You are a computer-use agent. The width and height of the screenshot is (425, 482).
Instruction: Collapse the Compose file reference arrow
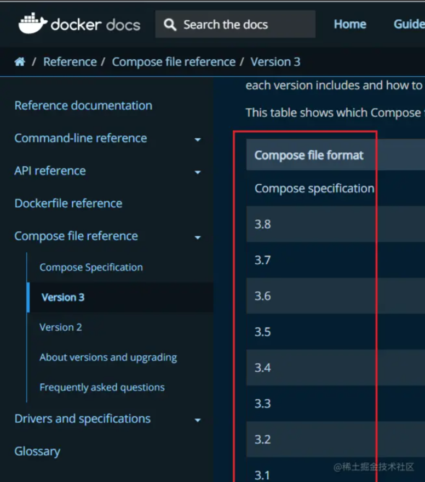[x=198, y=237]
